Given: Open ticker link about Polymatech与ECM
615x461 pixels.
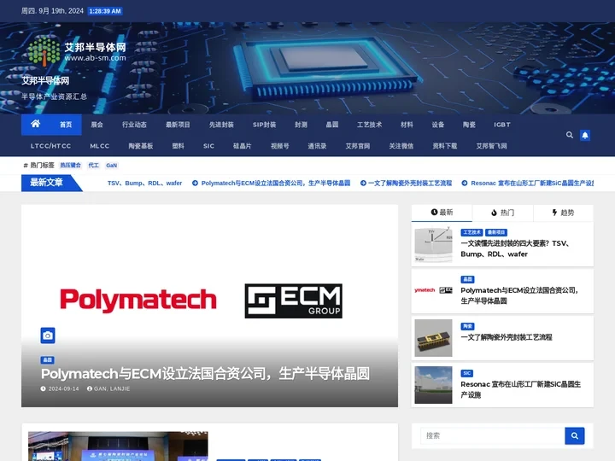Looking at the screenshot, I should point(275,183).
